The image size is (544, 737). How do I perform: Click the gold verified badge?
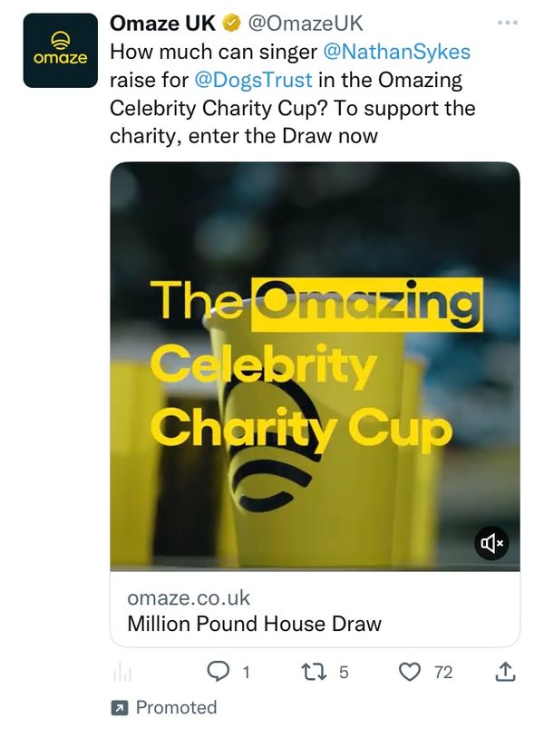point(231,24)
